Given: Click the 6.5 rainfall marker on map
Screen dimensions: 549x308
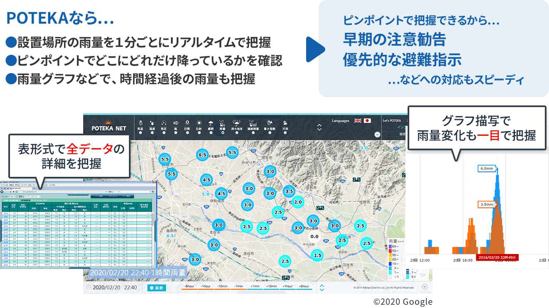Looking at the screenshot, I should pos(203,154).
